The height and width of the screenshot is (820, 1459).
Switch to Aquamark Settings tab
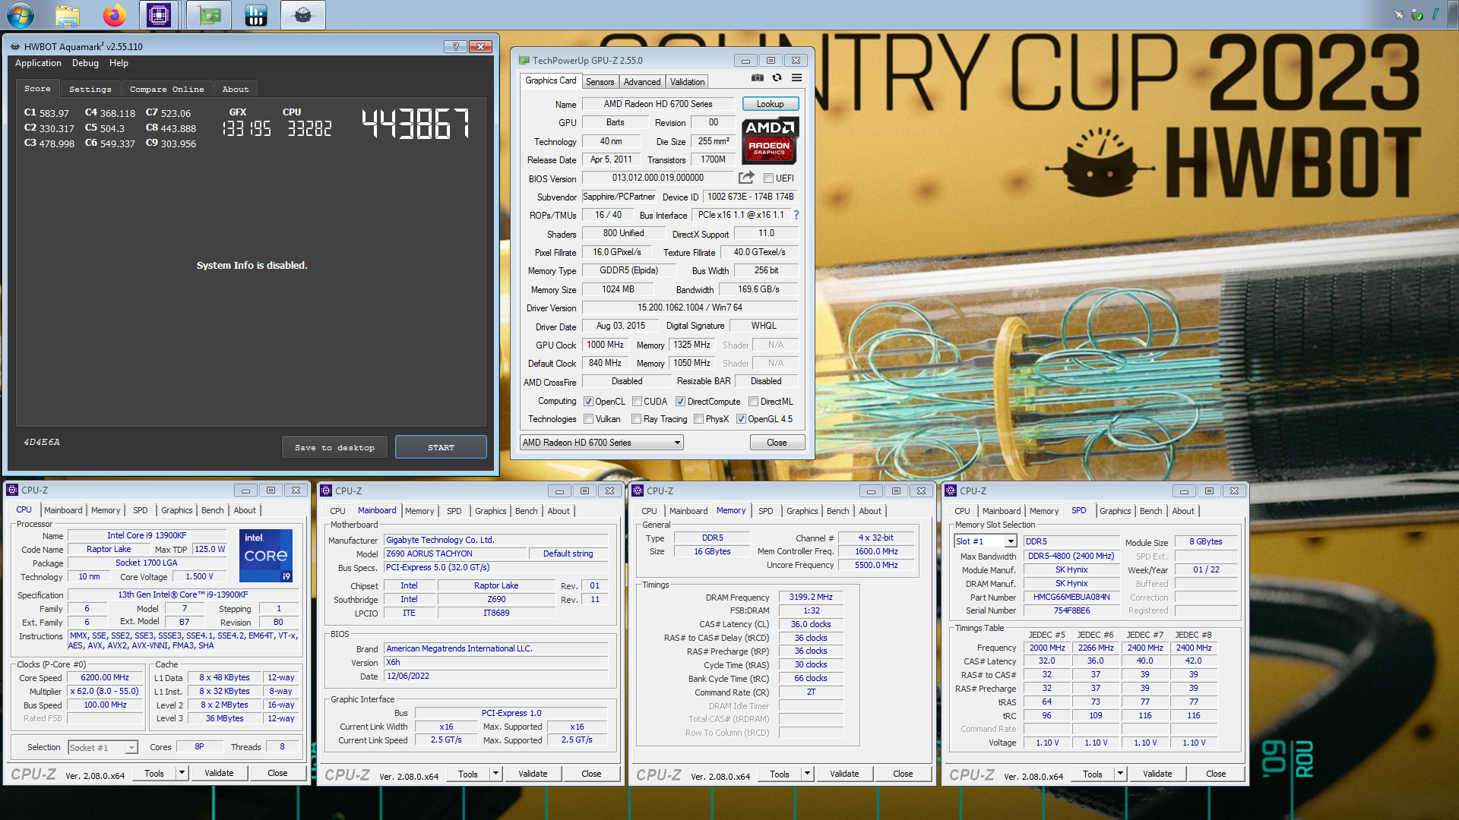pos(90,89)
